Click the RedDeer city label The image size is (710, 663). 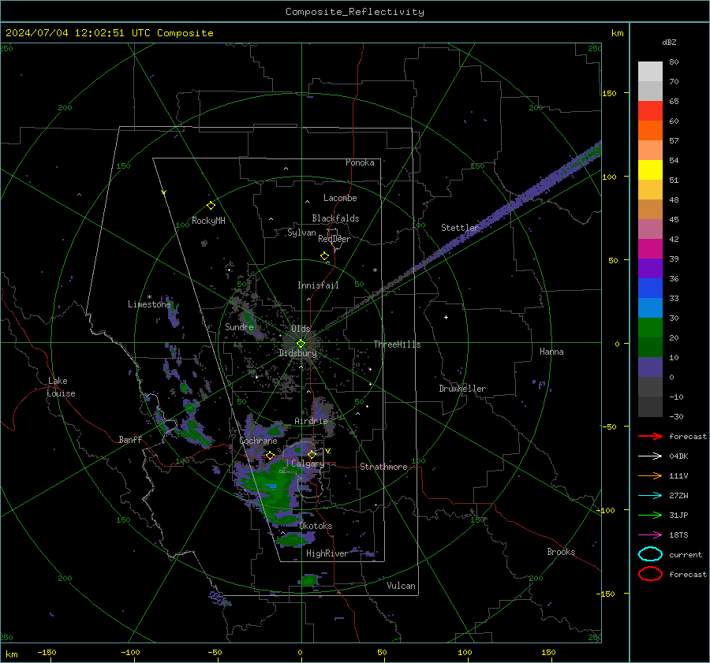334,239
